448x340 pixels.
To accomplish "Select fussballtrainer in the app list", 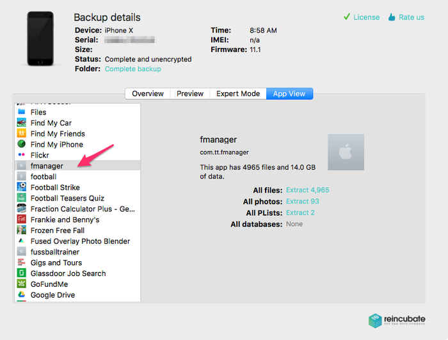I will [77, 252].
